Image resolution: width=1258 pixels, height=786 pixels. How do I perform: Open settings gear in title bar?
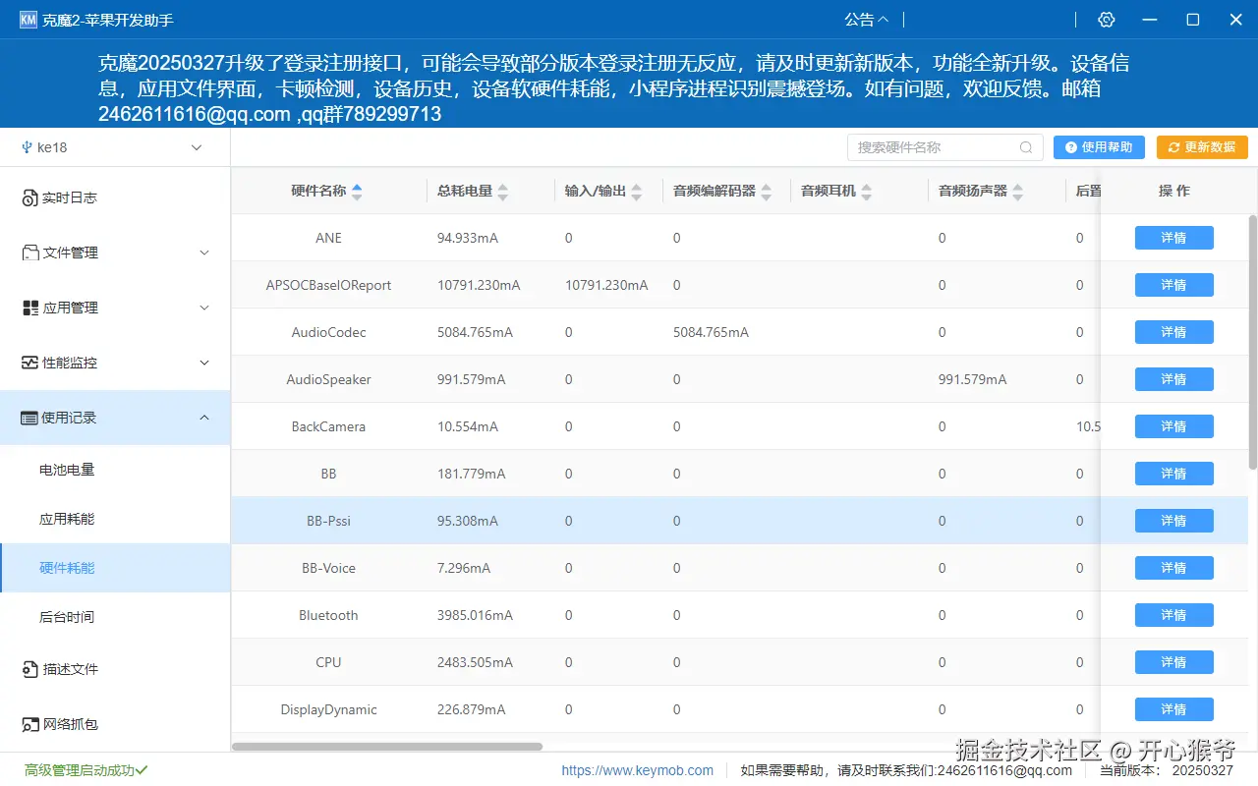point(1107,20)
